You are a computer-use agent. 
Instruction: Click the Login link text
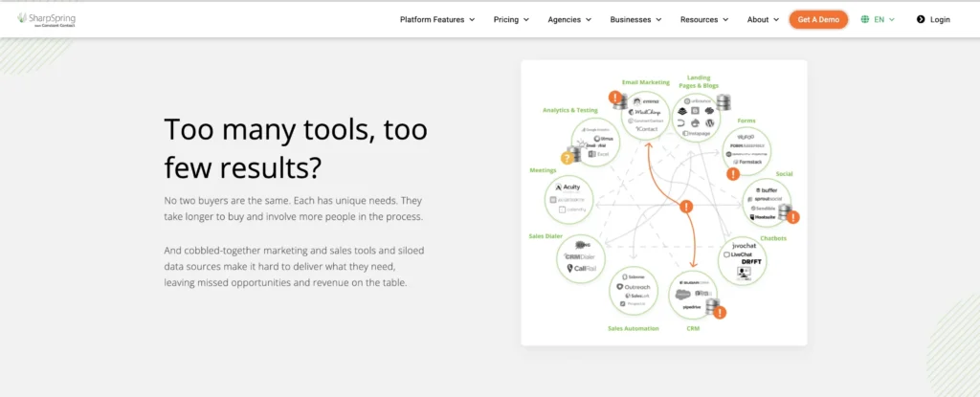click(x=940, y=19)
